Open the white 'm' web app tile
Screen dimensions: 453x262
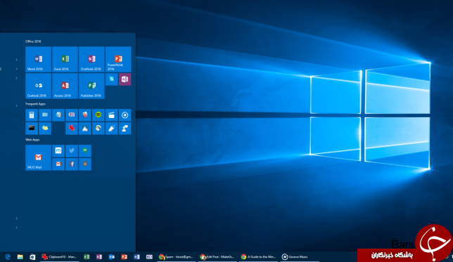click(58, 151)
